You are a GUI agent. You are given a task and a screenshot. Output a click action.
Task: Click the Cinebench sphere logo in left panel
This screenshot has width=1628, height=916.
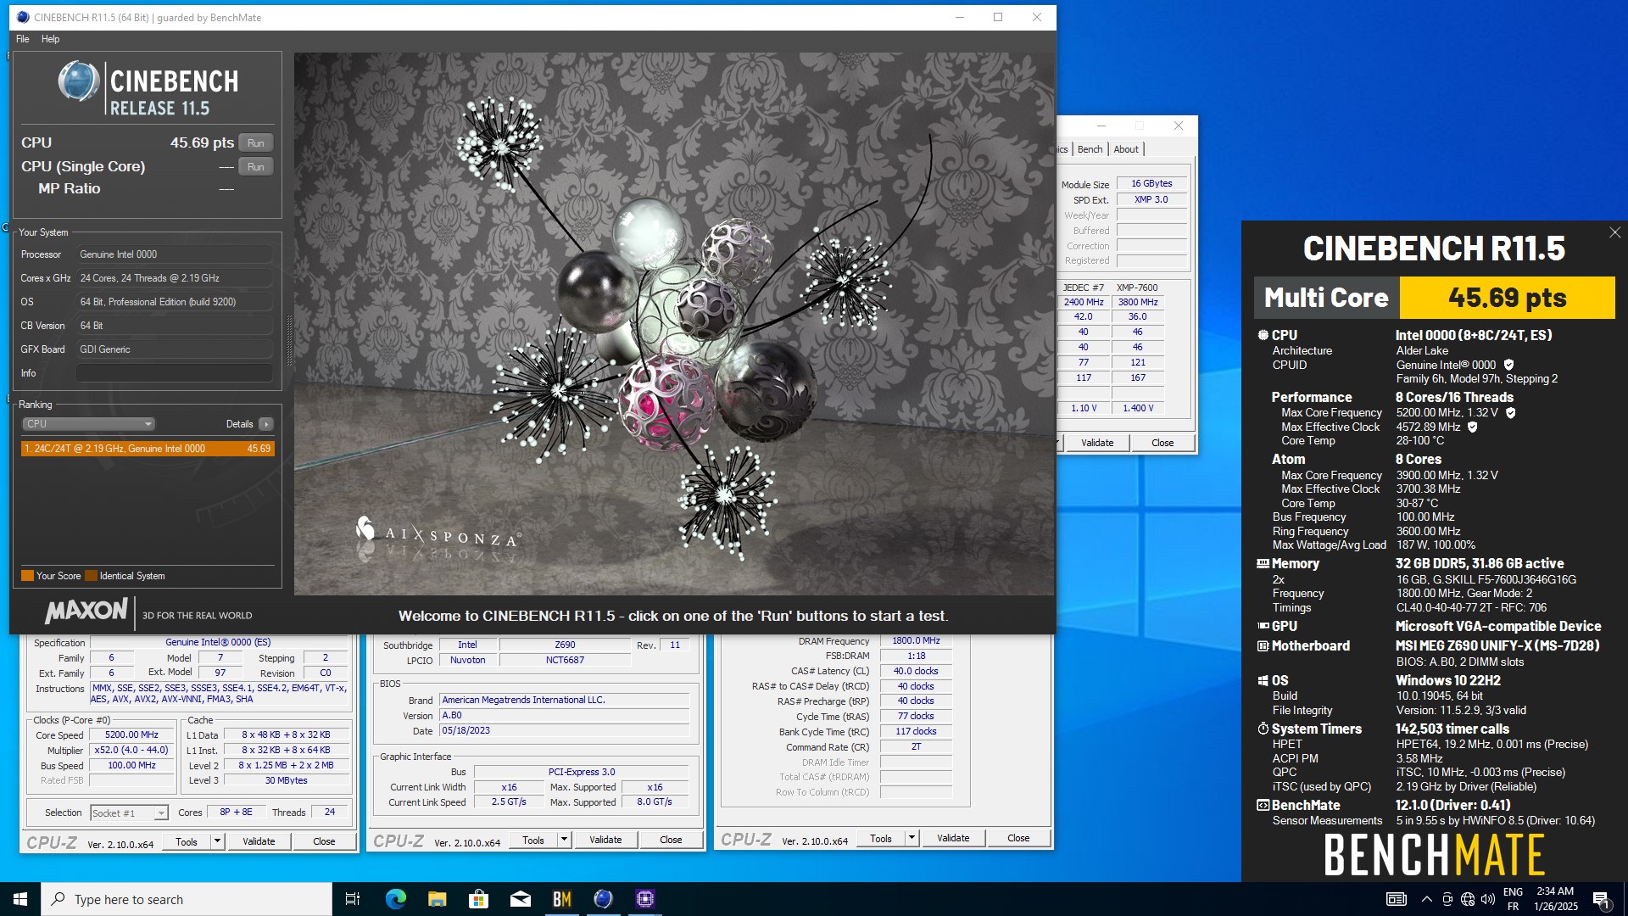tap(79, 82)
